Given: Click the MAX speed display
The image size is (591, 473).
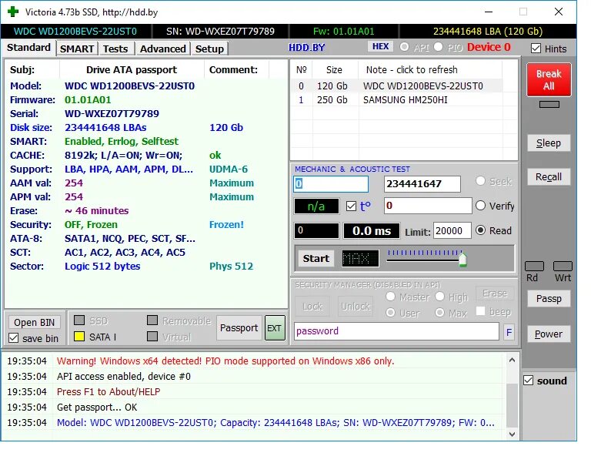Looking at the screenshot, I should (x=360, y=259).
